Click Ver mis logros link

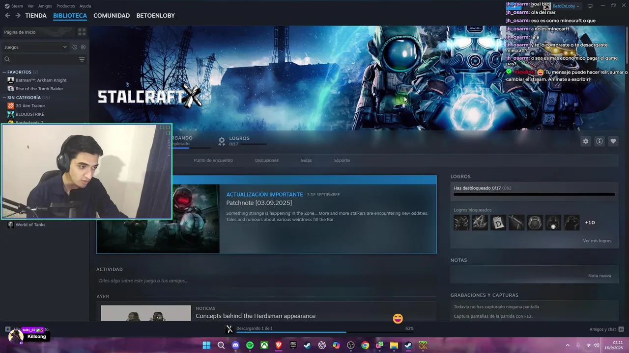tap(597, 241)
